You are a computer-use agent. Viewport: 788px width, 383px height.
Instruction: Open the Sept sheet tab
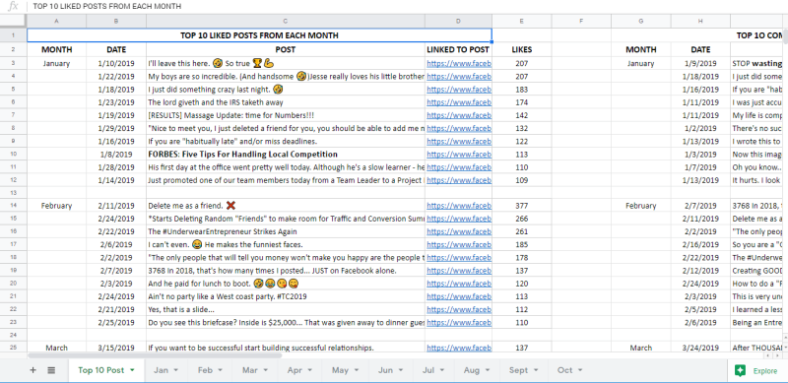(x=518, y=370)
